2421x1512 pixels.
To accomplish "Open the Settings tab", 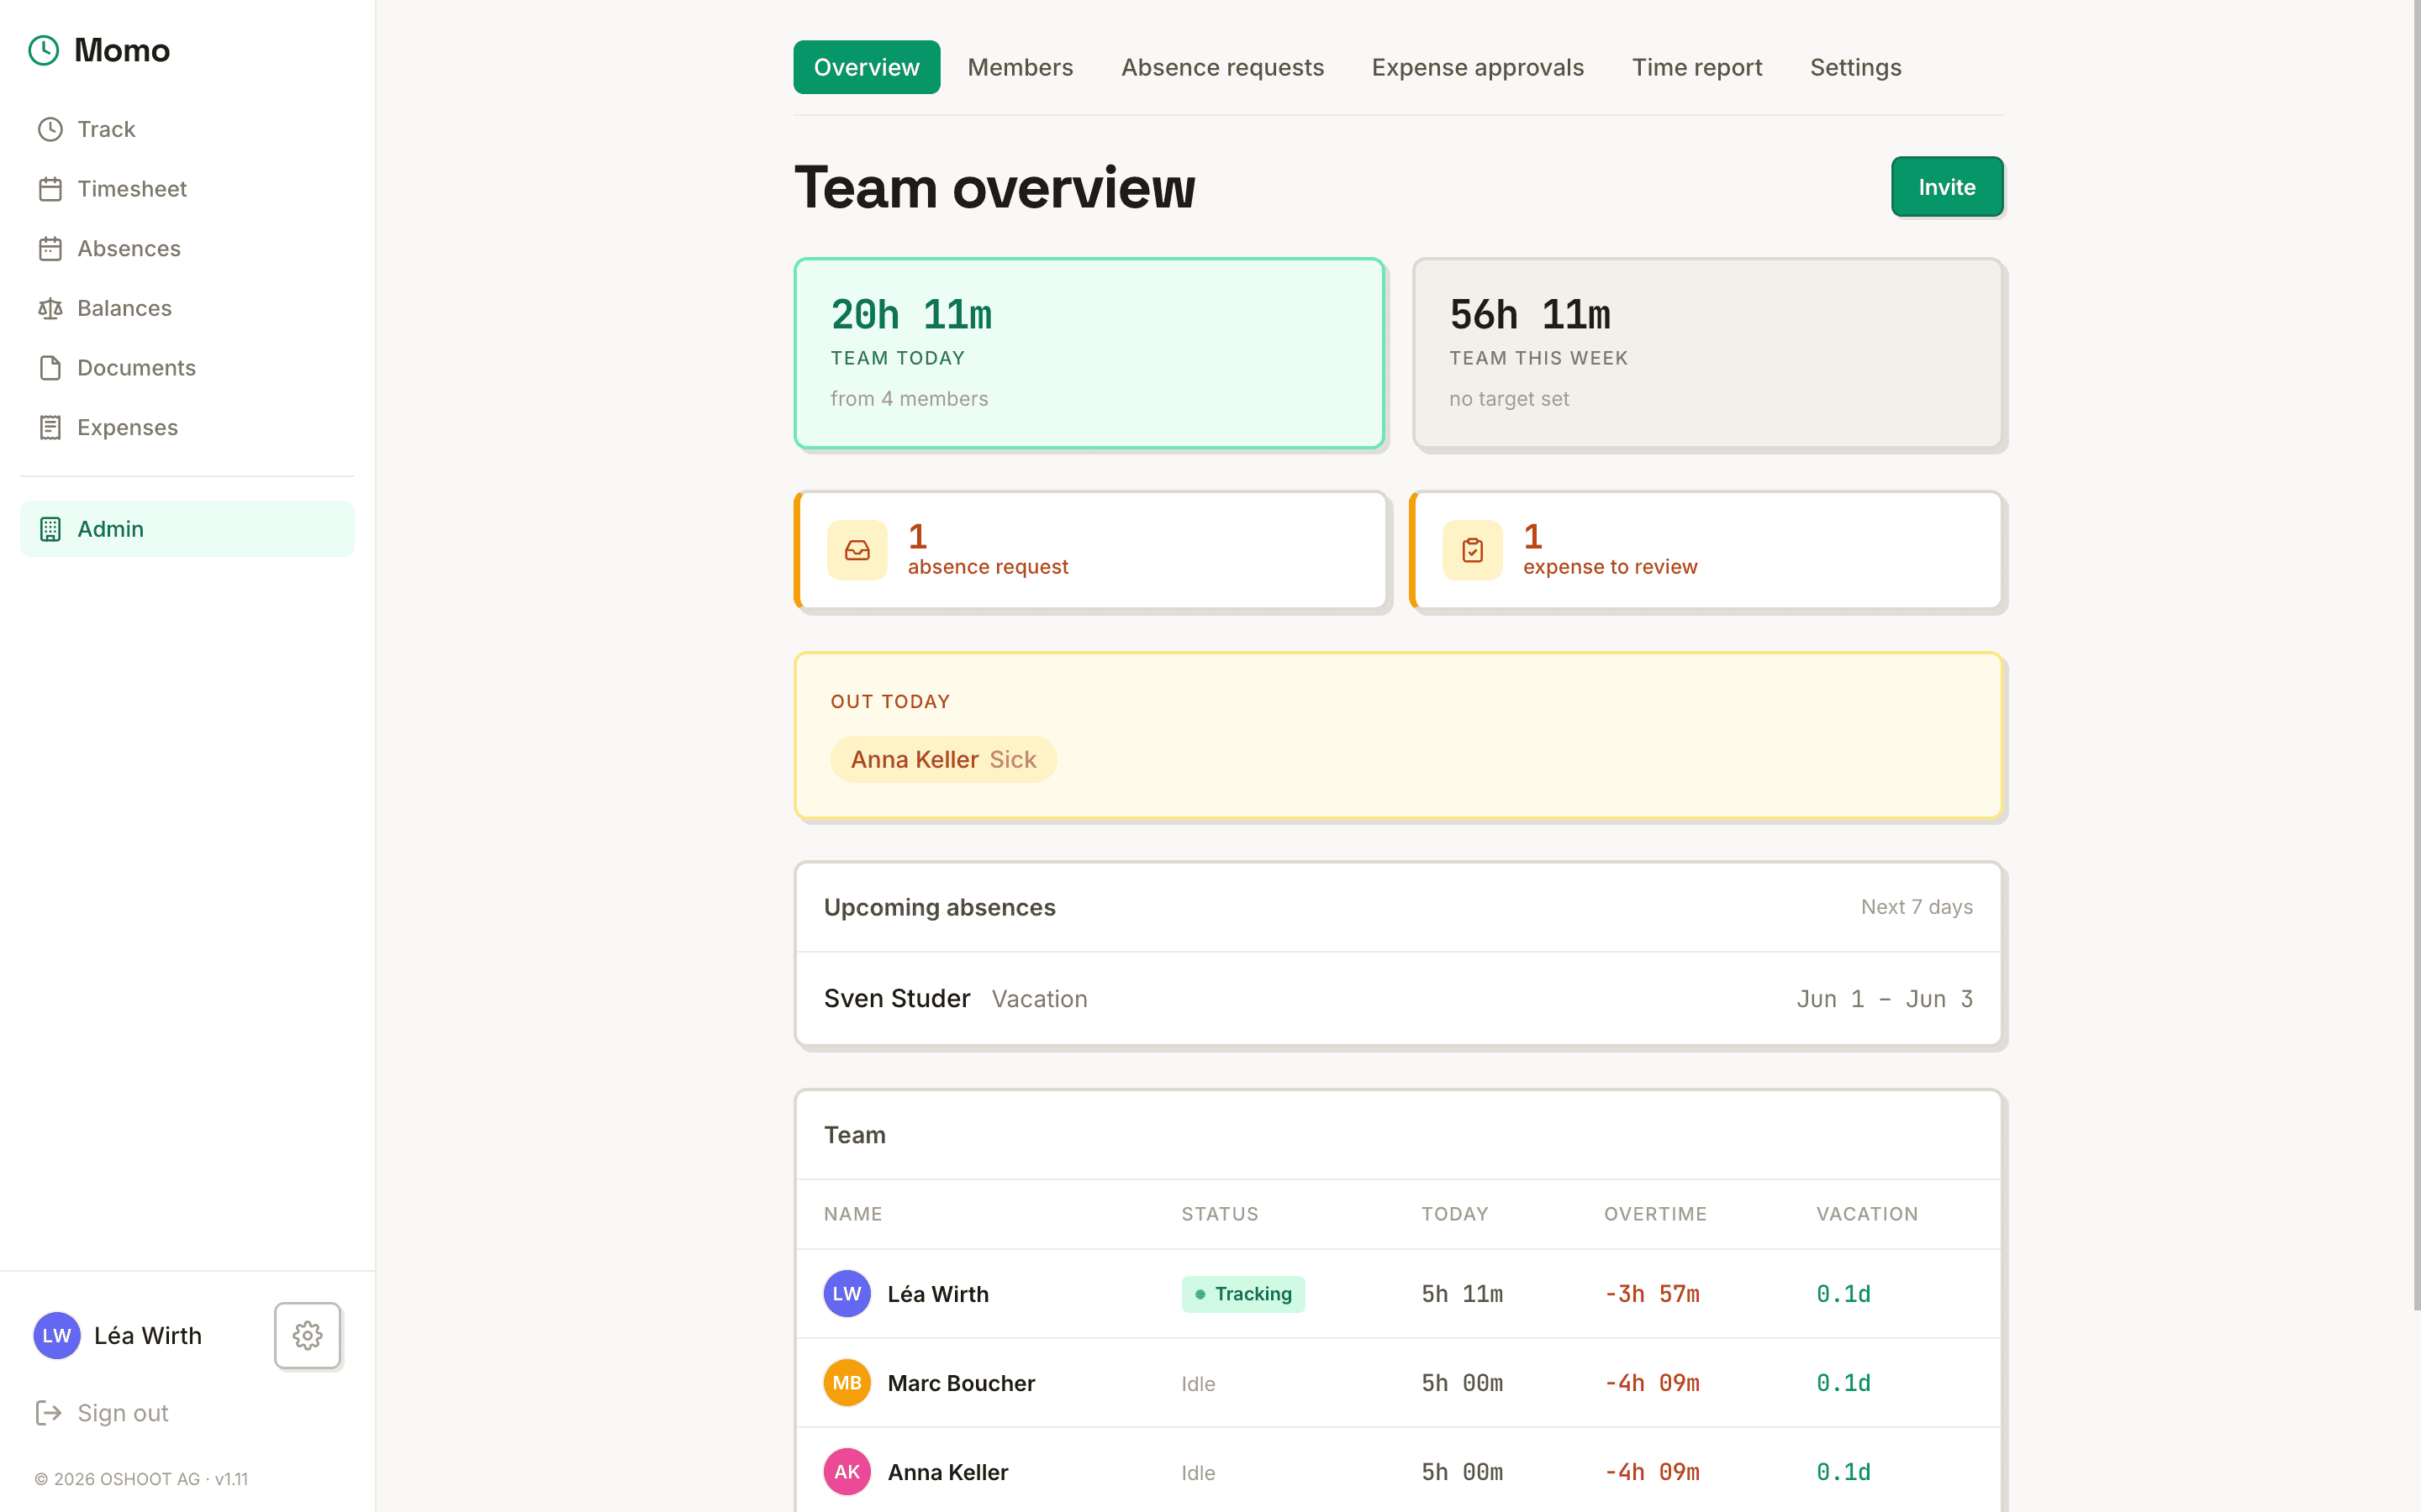I will pyautogui.click(x=1856, y=67).
